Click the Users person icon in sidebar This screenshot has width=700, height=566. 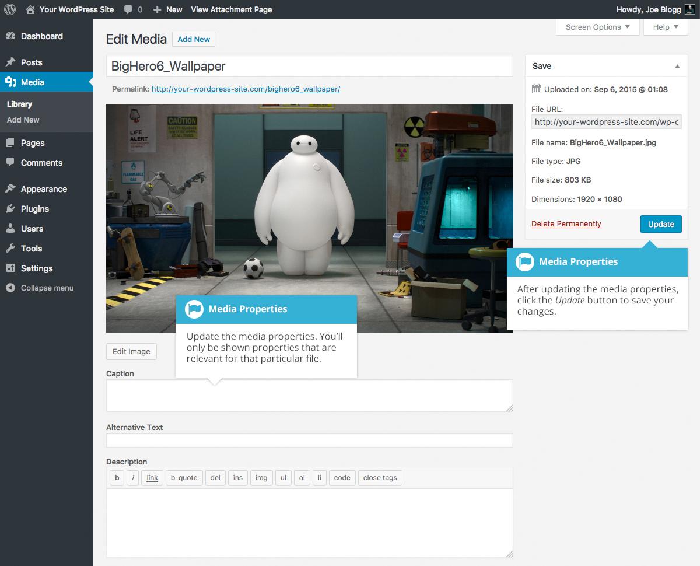click(10, 229)
